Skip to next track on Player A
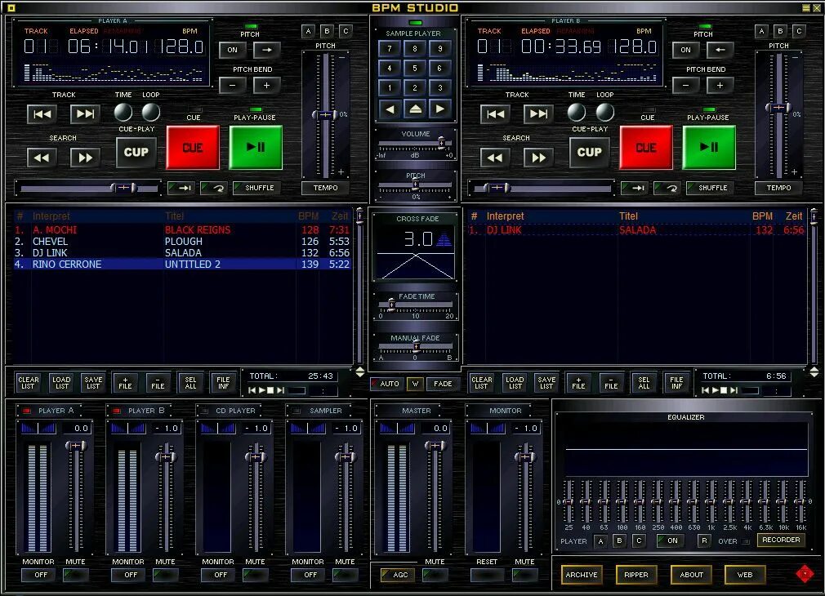The width and height of the screenshot is (825, 596). pos(85,114)
